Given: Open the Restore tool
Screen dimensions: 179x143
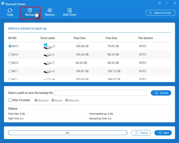Looking at the screenshot, I should click(x=50, y=12).
